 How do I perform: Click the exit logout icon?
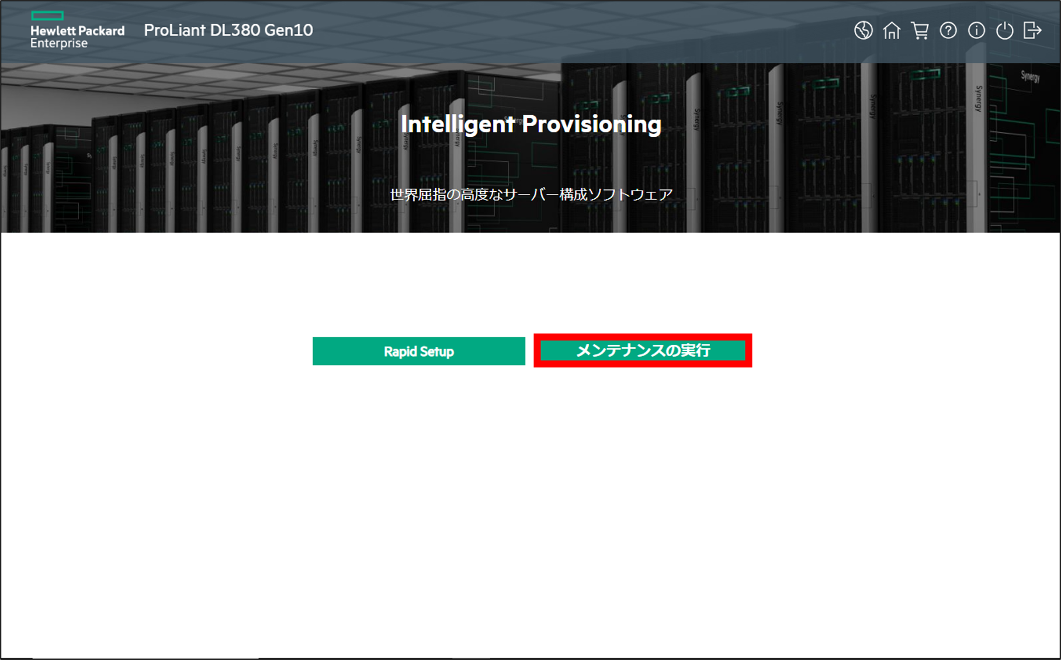1032,30
